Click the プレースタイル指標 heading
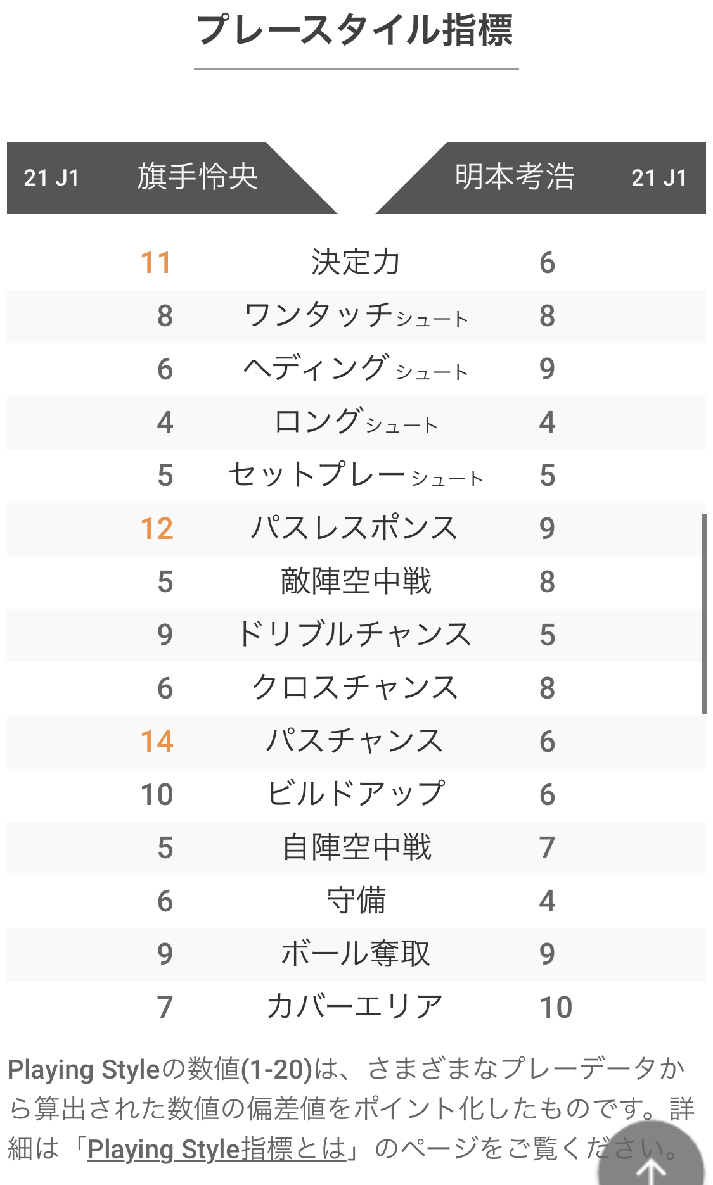The width and height of the screenshot is (713, 1185). [x=356, y=30]
